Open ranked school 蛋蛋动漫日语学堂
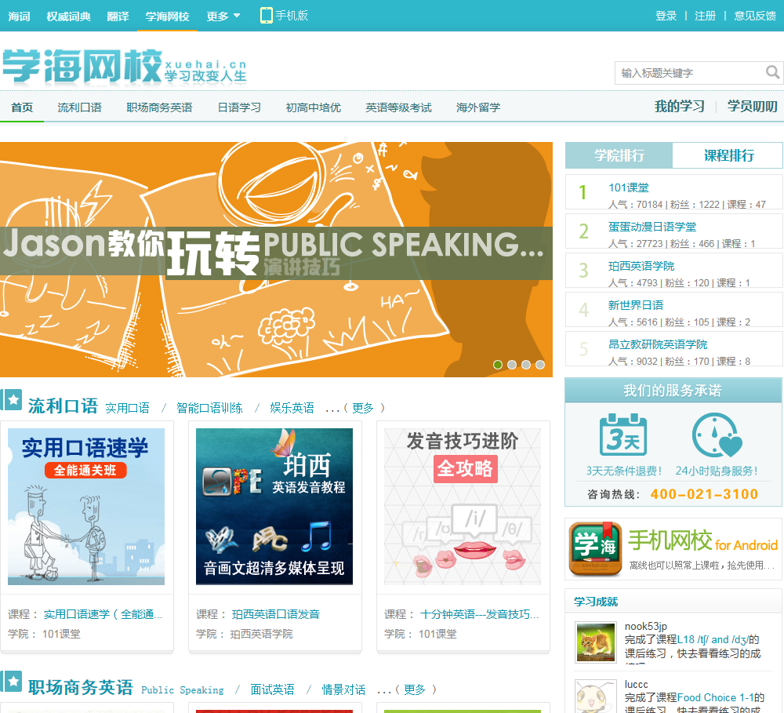This screenshot has height=713, width=784. [x=652, y=227]
